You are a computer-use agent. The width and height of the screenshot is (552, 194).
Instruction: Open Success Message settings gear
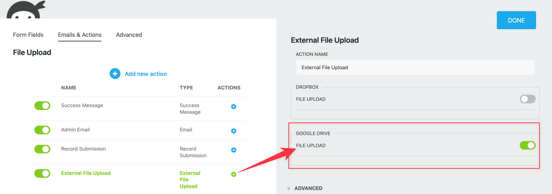(x=234, y=107)
